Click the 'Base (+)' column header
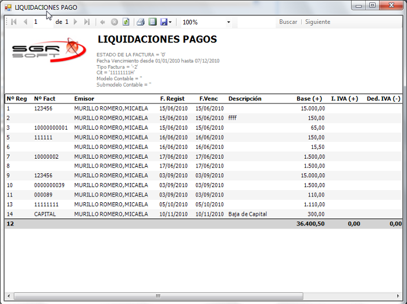The image size is (407, 304). [x=309, y=99]
